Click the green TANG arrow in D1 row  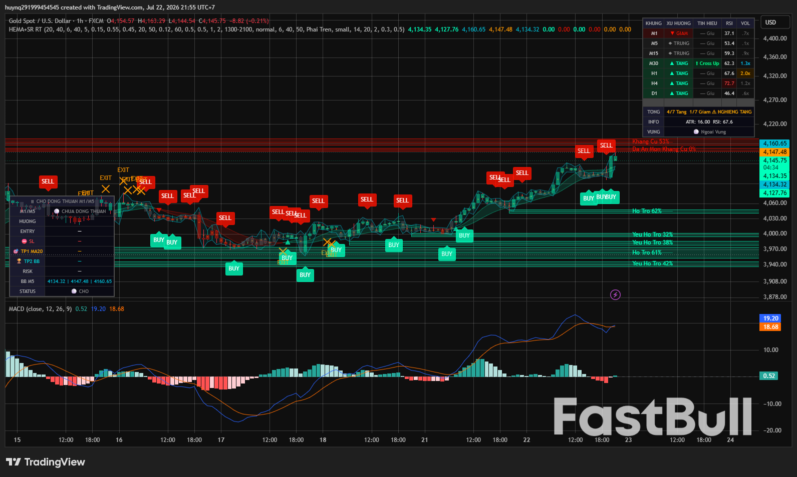(x=672, y=93)
